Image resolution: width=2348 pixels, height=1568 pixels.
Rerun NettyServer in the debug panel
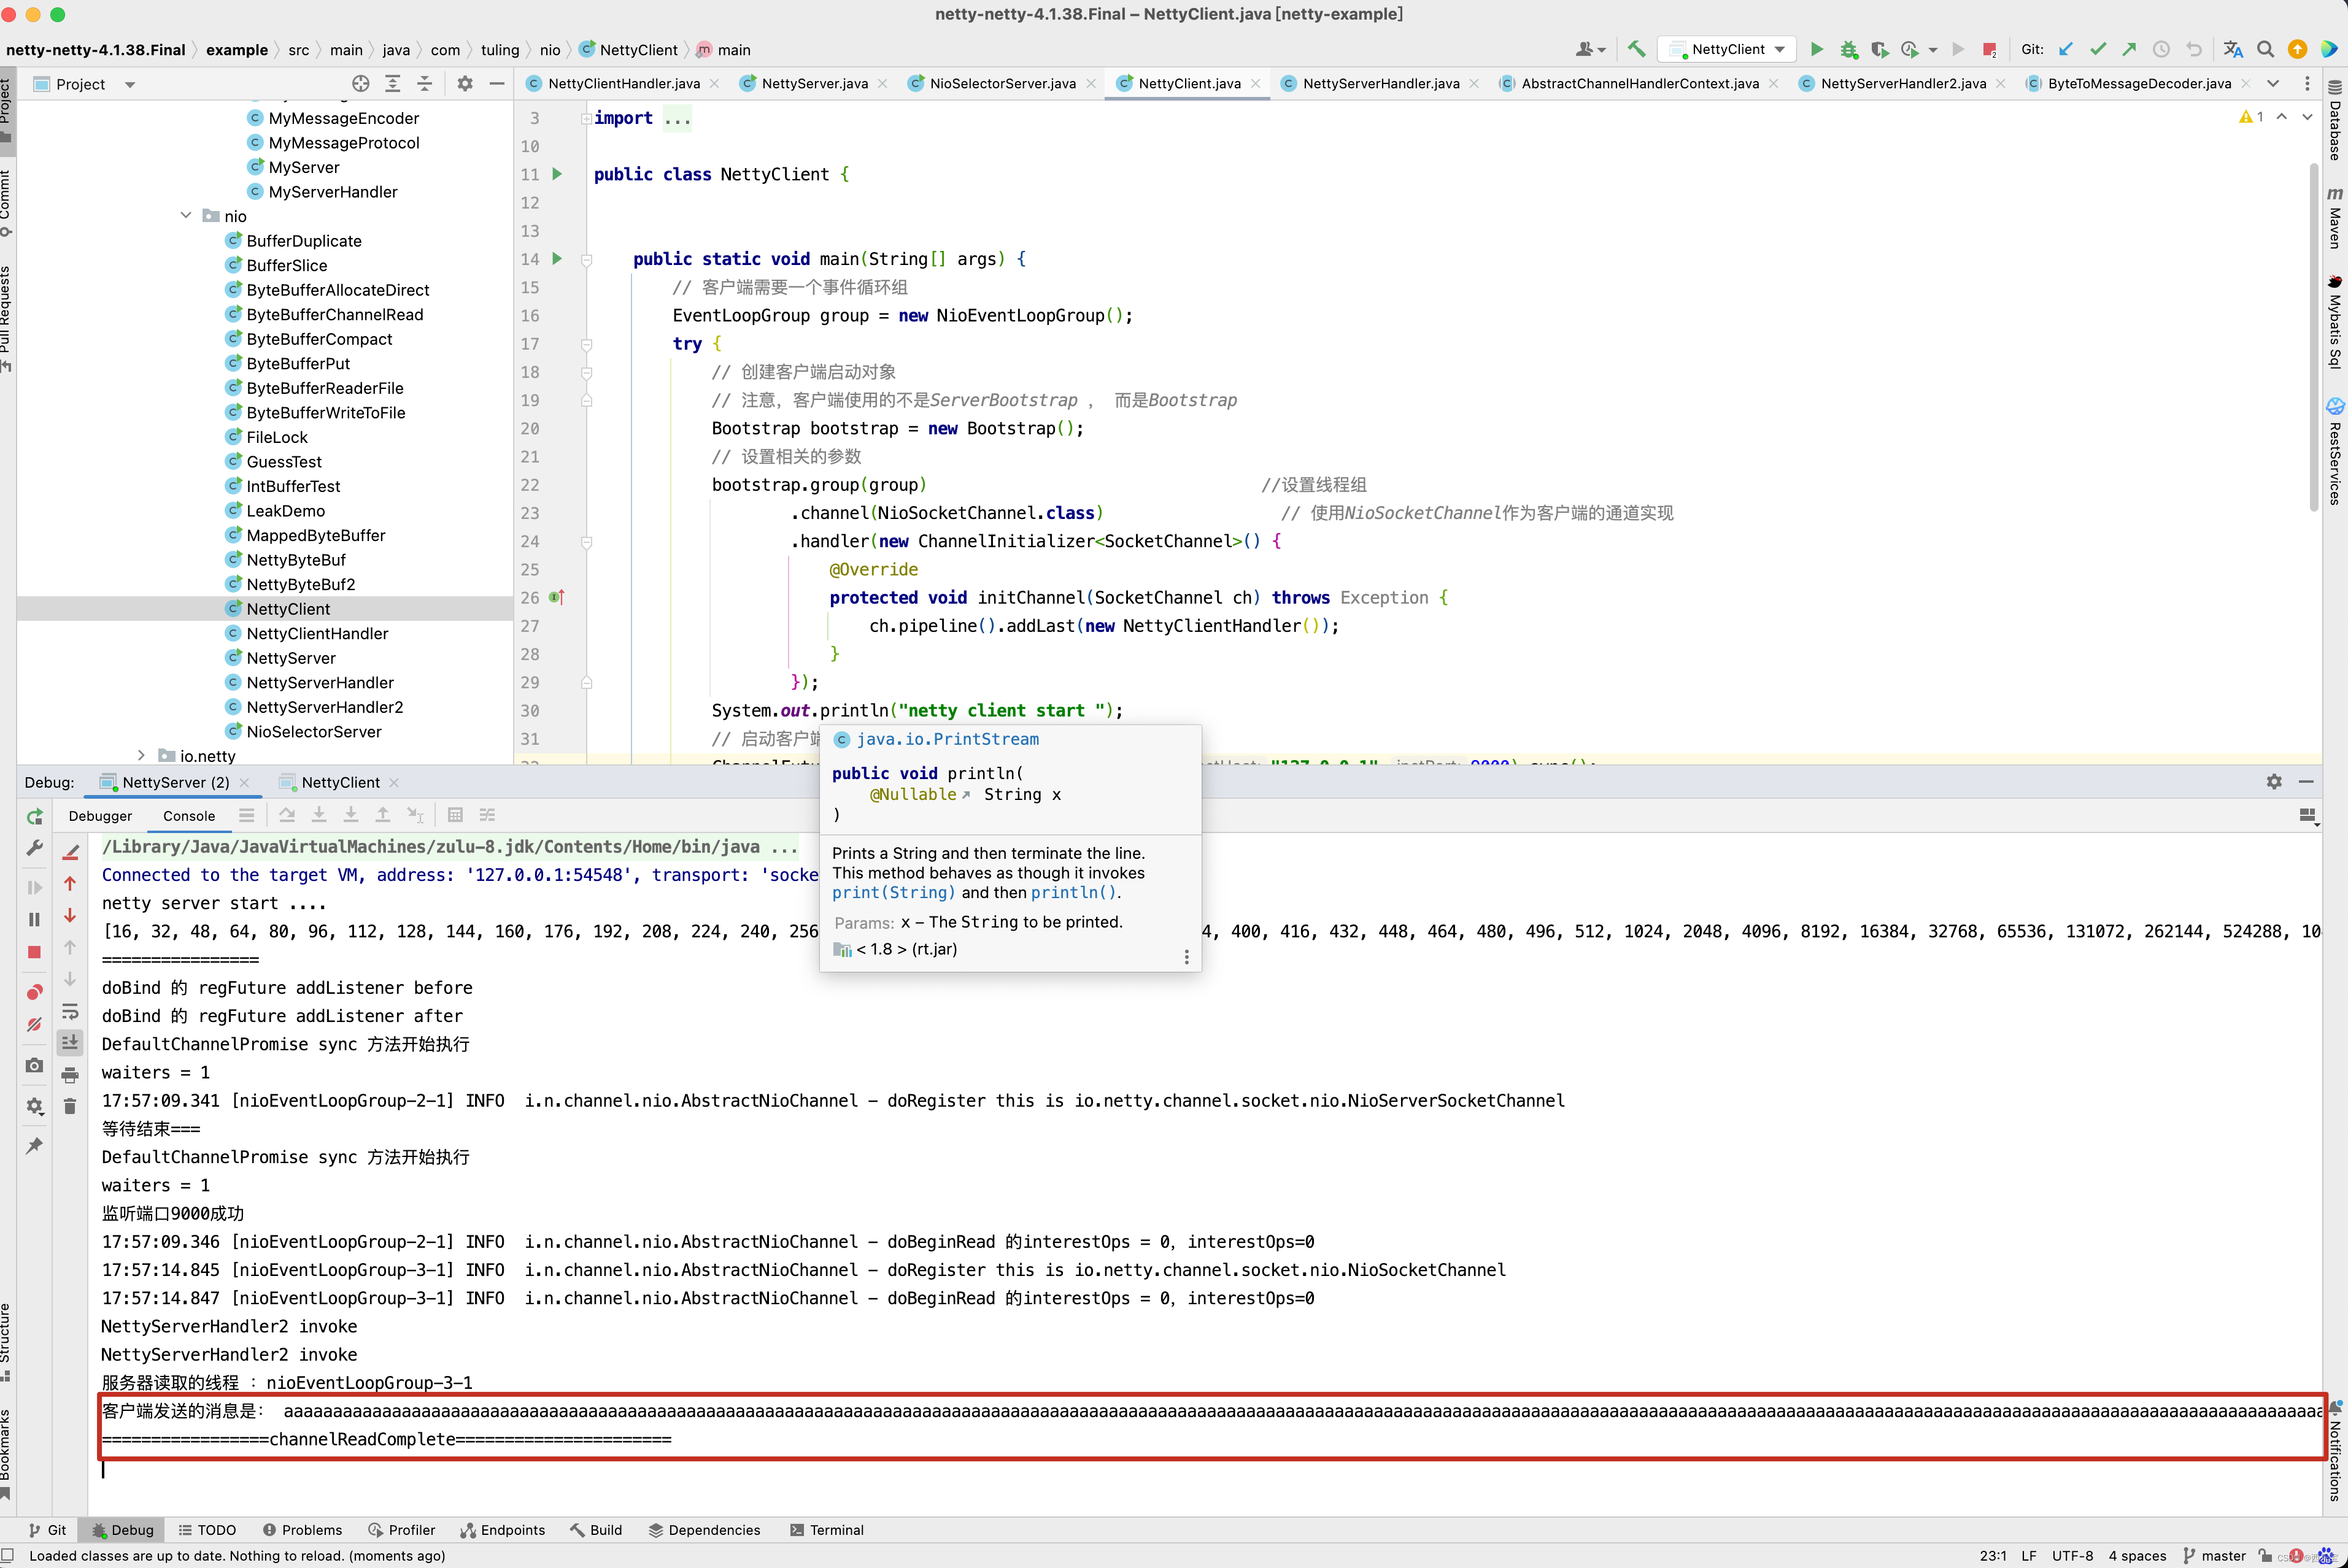click(34, 816)
